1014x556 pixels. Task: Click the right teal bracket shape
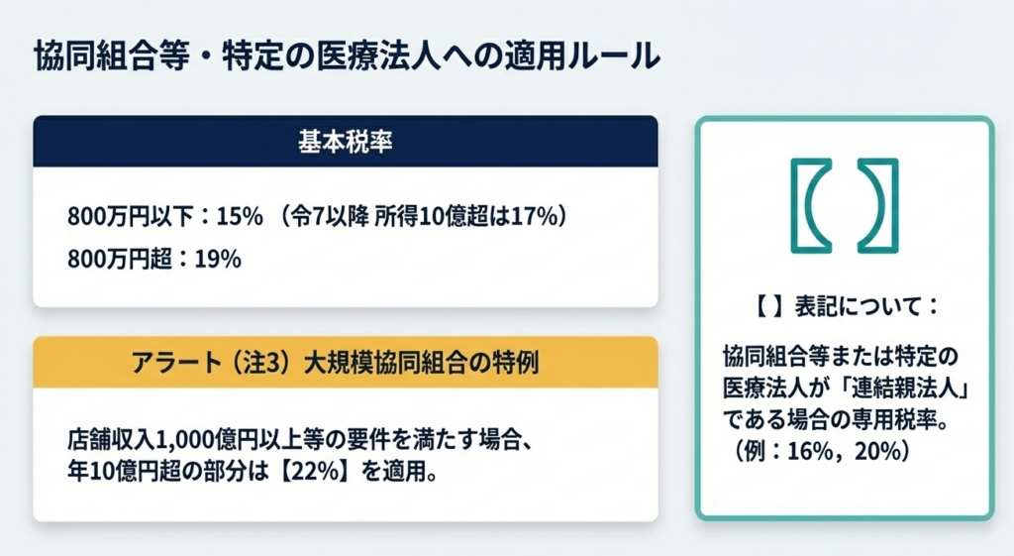point(876,204)
